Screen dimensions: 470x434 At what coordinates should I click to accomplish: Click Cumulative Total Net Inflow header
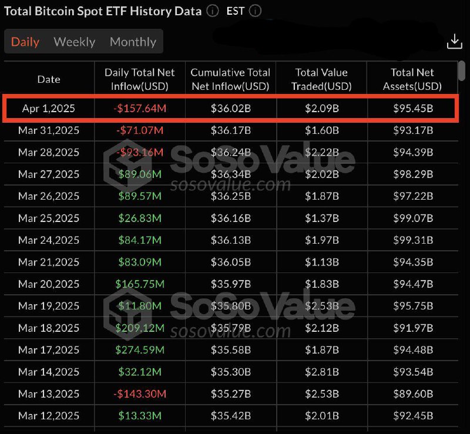pyautogui.click(x=230, y=79)
